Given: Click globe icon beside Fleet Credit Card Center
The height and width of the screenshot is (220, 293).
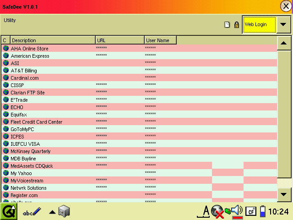Looking at the screenshot, I should (x=6, y=121).
